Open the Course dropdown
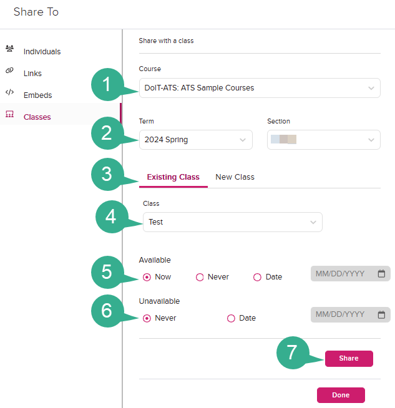Image resolution: width=395 pixels, height=408 pixels. [260, 88]
